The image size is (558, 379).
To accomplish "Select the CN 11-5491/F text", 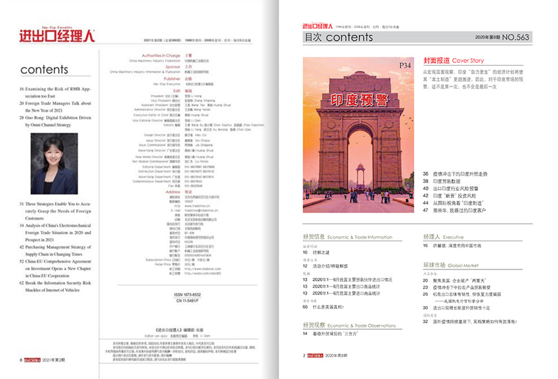I will click(x=188, y=301).
